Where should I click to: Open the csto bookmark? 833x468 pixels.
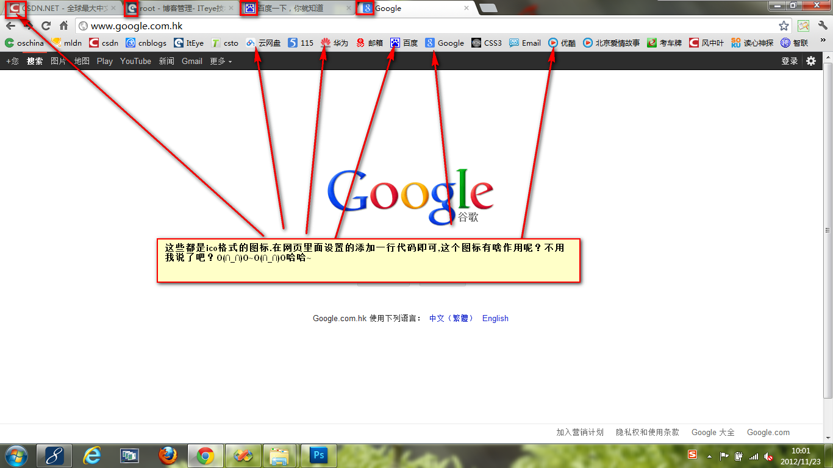coord(225,43)
